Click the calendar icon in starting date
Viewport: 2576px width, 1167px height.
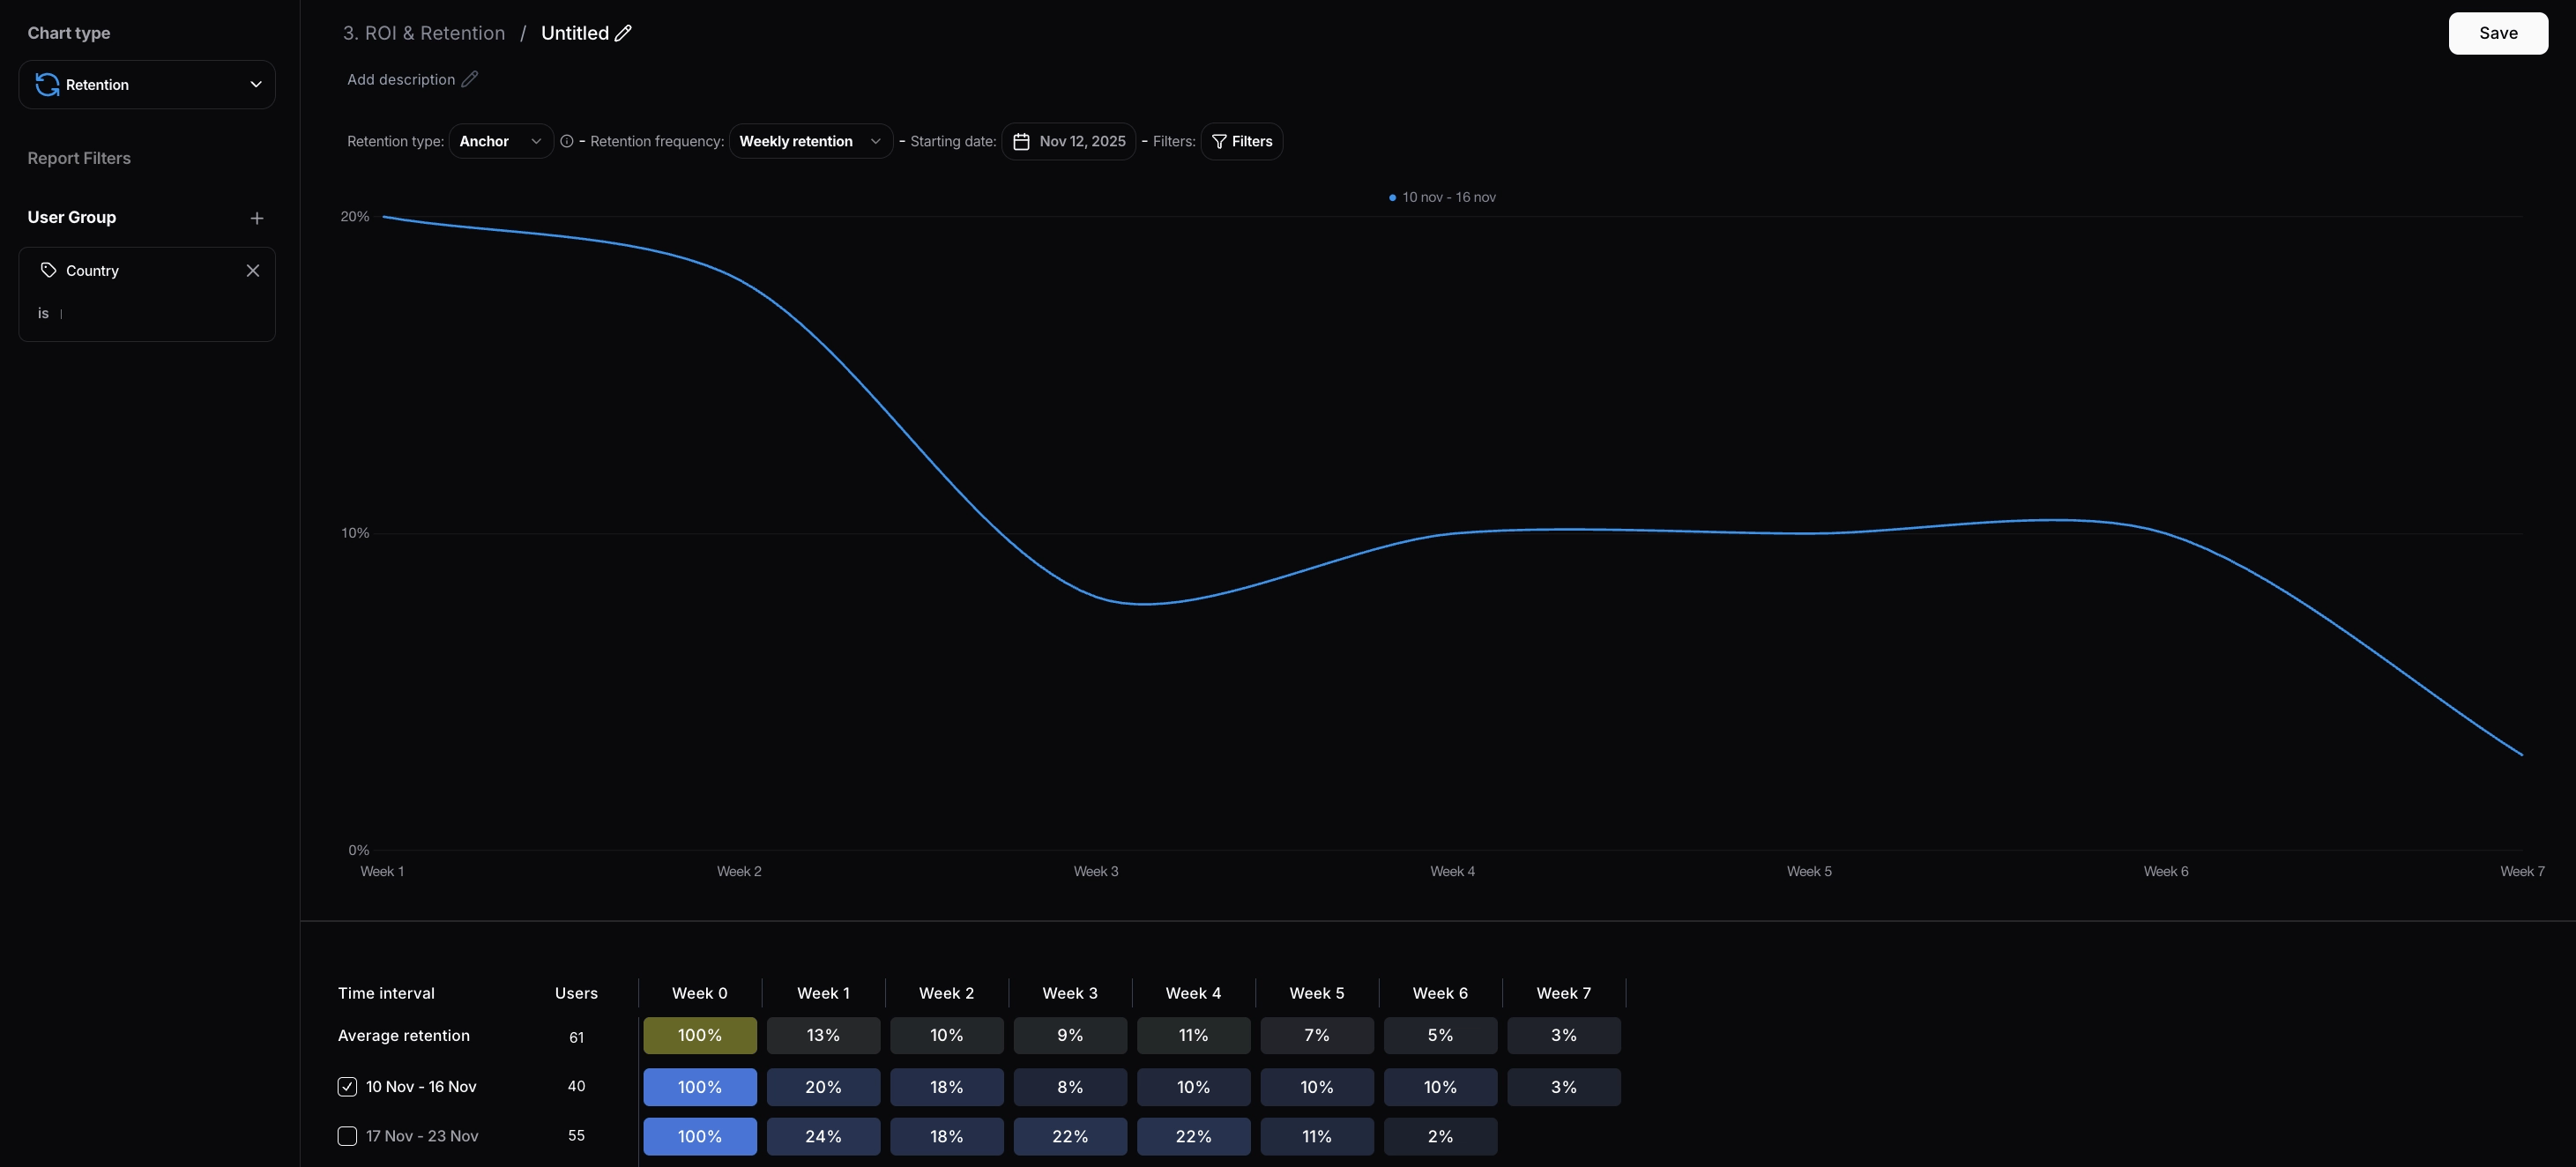tap(1021, 142)
